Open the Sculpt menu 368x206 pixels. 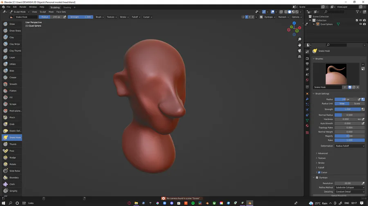tap(43, 12)
